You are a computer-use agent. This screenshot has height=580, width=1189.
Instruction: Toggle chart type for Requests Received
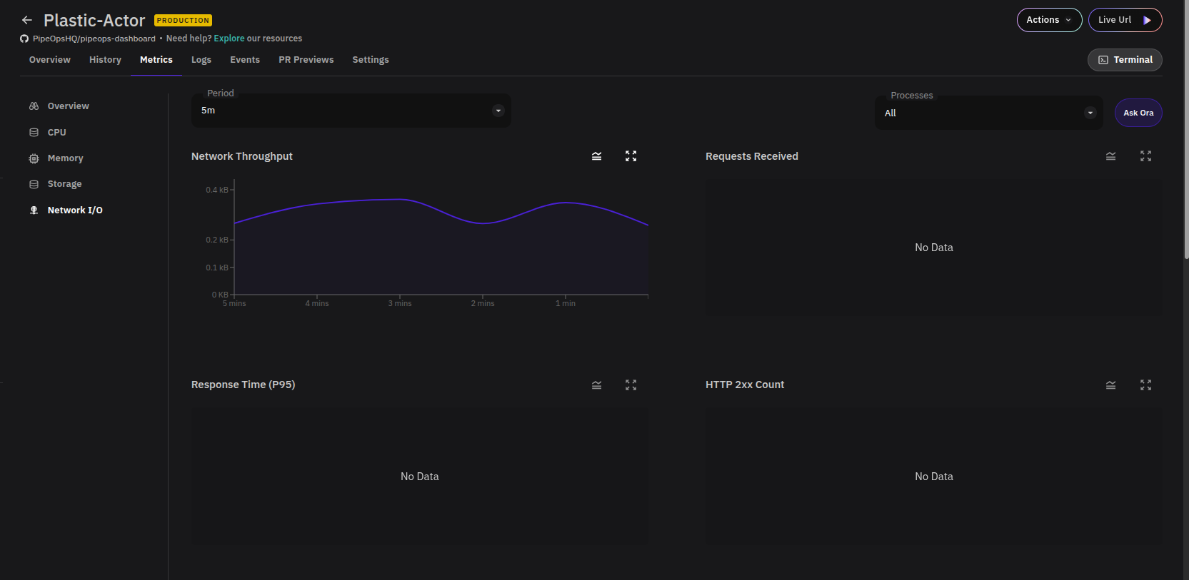coord(1111,156)
